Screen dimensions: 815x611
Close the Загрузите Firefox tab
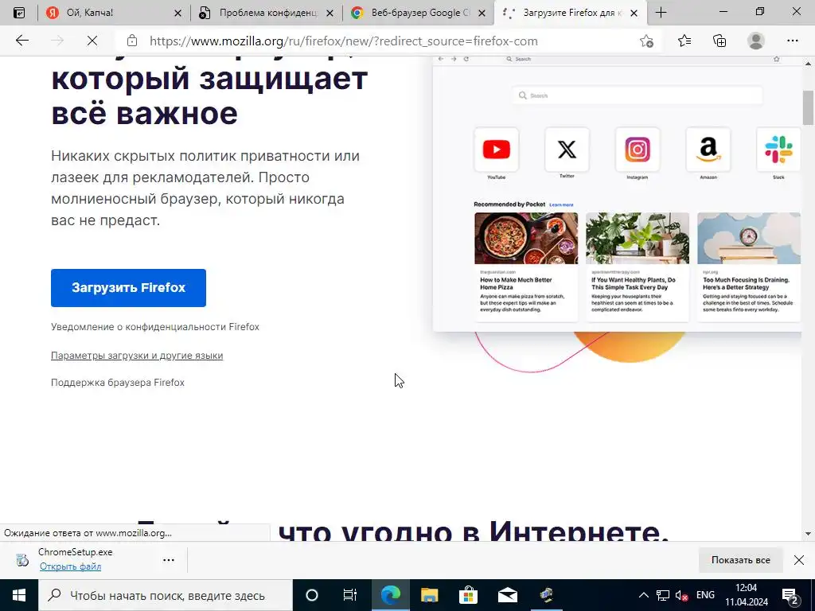coord(634,13)
